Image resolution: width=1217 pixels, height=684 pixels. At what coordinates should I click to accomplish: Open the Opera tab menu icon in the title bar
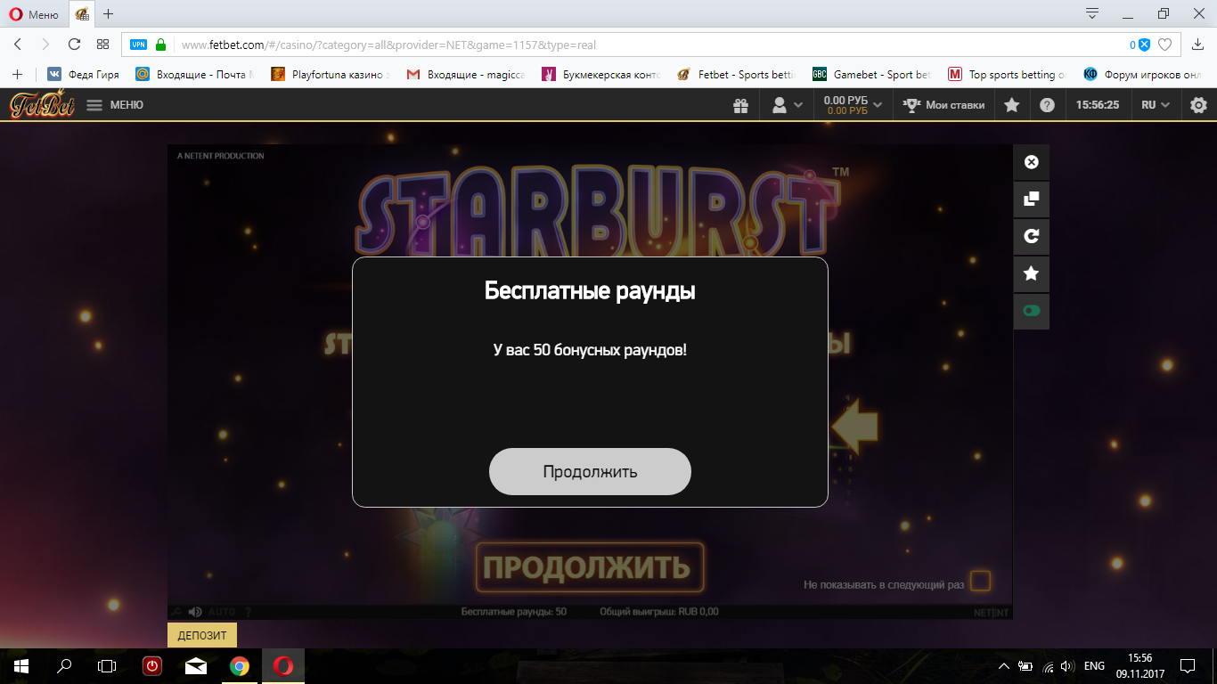(1092, 14)
